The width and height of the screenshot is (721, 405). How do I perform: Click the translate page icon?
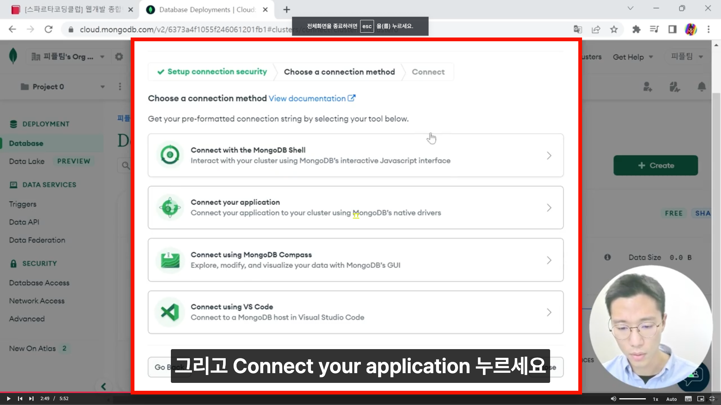coord(578,29)
